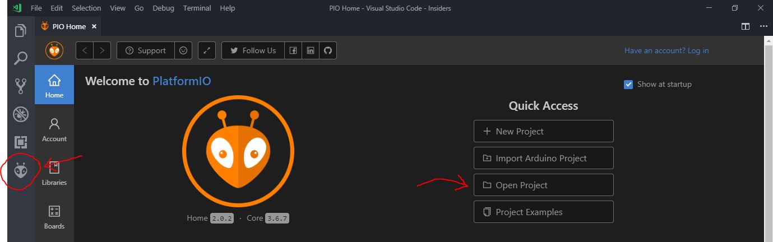
Task: Open the Selection menu
Action: [x=86, y=8]
